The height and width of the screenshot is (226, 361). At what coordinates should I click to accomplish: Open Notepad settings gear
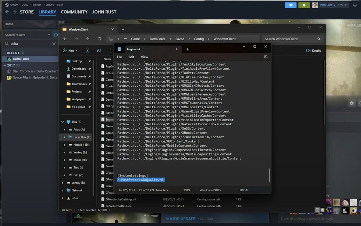266,57
